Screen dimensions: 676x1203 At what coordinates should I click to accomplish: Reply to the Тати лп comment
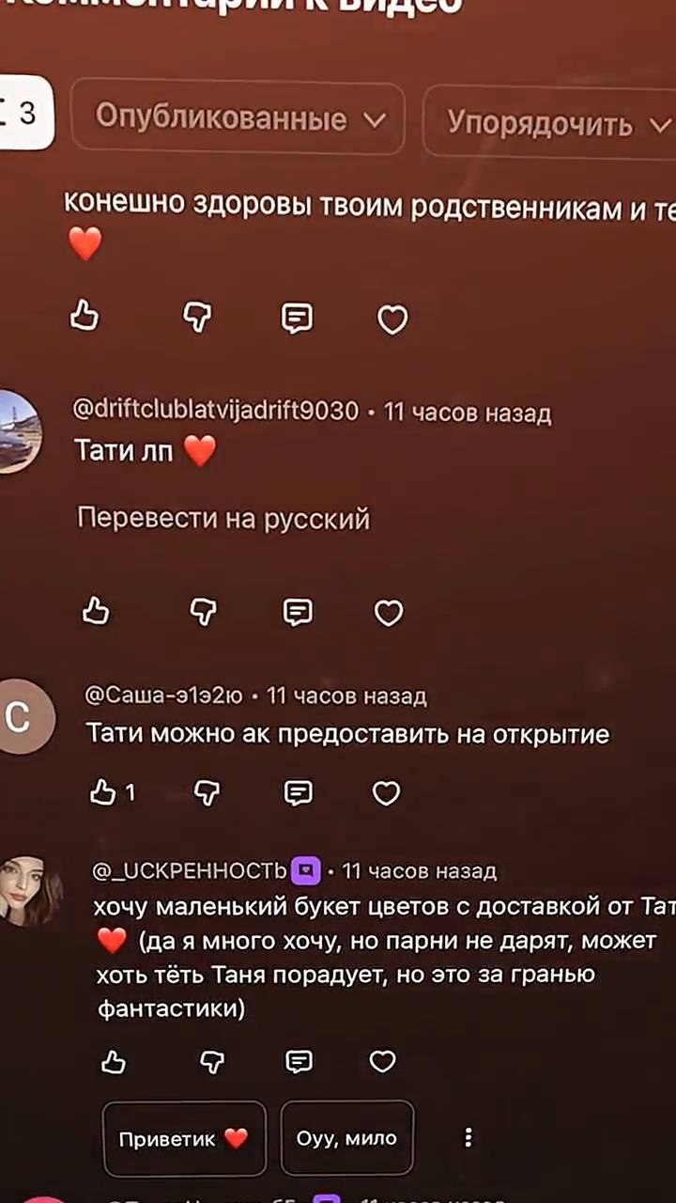[298, 613]
